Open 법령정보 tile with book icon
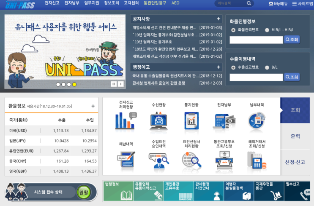Screen dimensions: 314x206 [118, 191]
